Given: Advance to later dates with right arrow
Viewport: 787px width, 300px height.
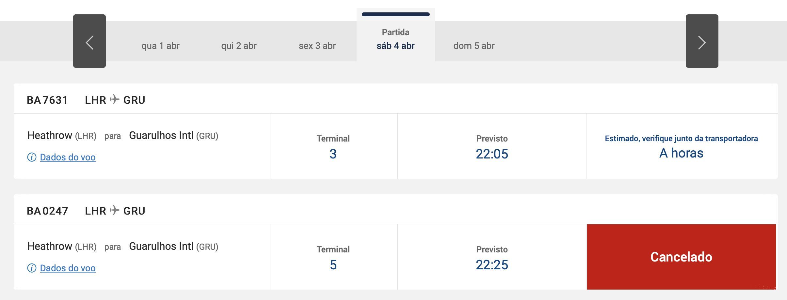Looking at the screenshot, I should [702, 41].
